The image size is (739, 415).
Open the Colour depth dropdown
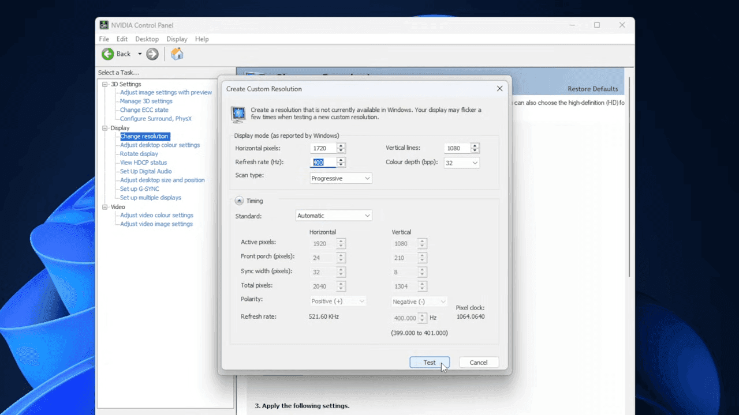click(x=462, y=163)
